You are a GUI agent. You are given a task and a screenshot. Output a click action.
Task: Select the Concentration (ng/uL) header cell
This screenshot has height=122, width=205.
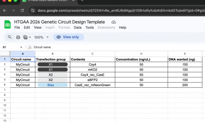(141, 59)
